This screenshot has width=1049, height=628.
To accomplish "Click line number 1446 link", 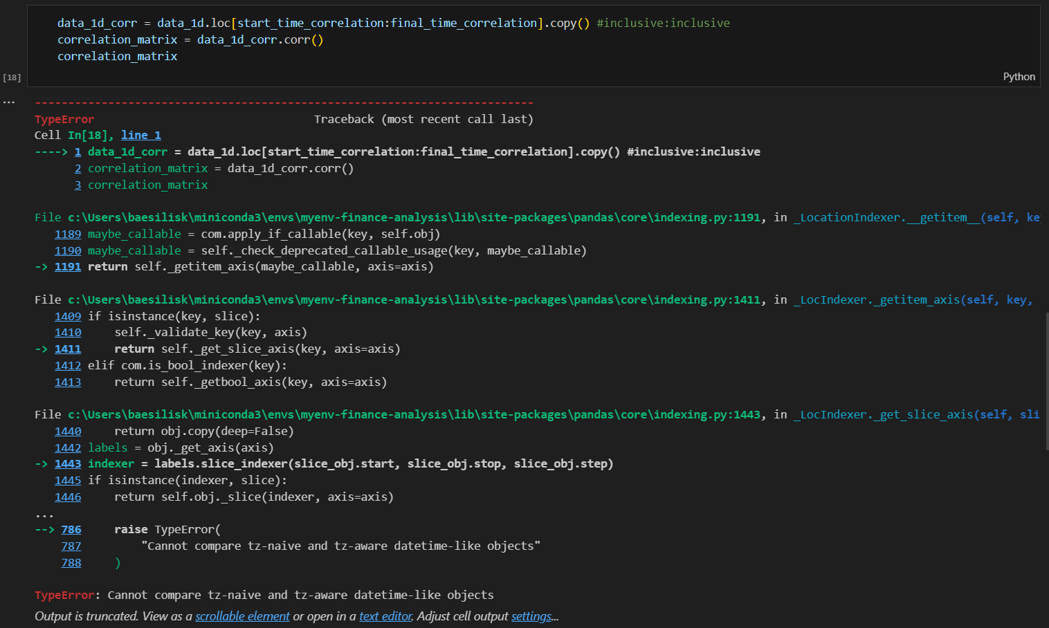I will point(68,497).
